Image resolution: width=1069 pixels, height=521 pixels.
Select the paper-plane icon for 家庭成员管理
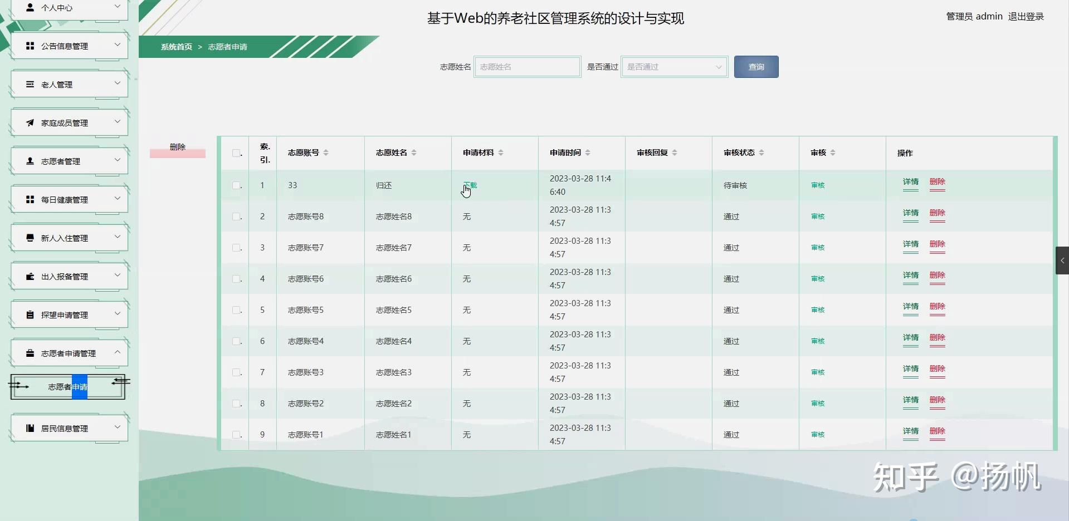click(x=30, y=122)
